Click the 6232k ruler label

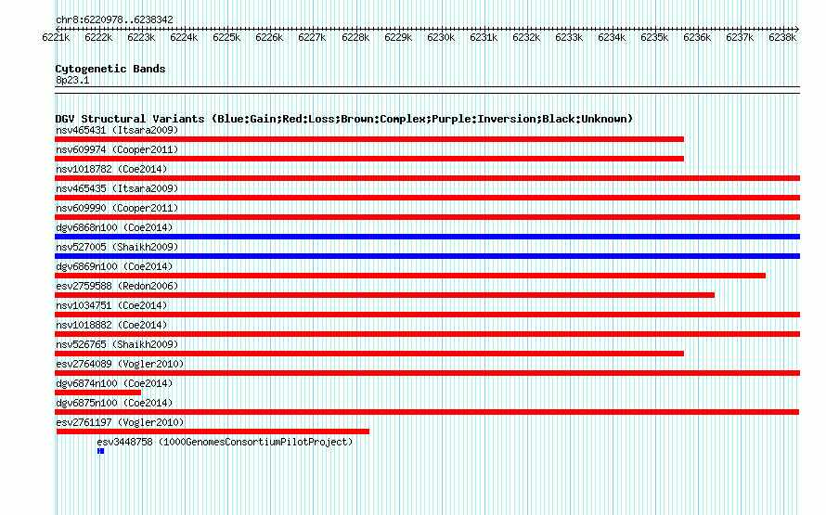pos(526,37)
